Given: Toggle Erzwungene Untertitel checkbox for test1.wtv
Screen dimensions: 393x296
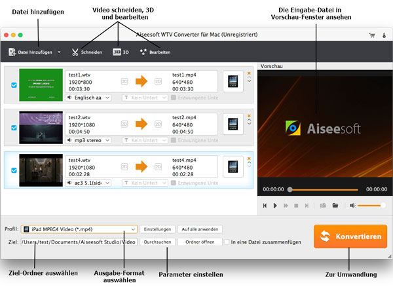Looking at the screenshot, I should click(173, 98).
